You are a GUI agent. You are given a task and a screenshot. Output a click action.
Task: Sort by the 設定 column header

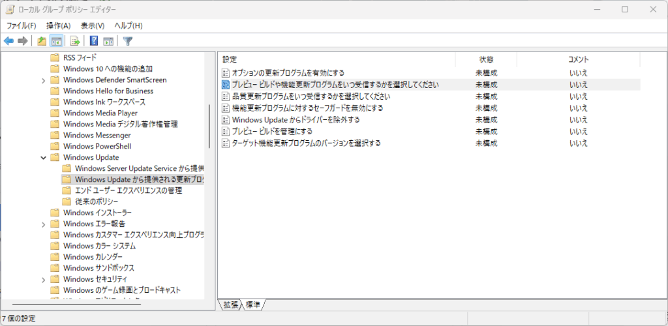click(x=337, y=59)
